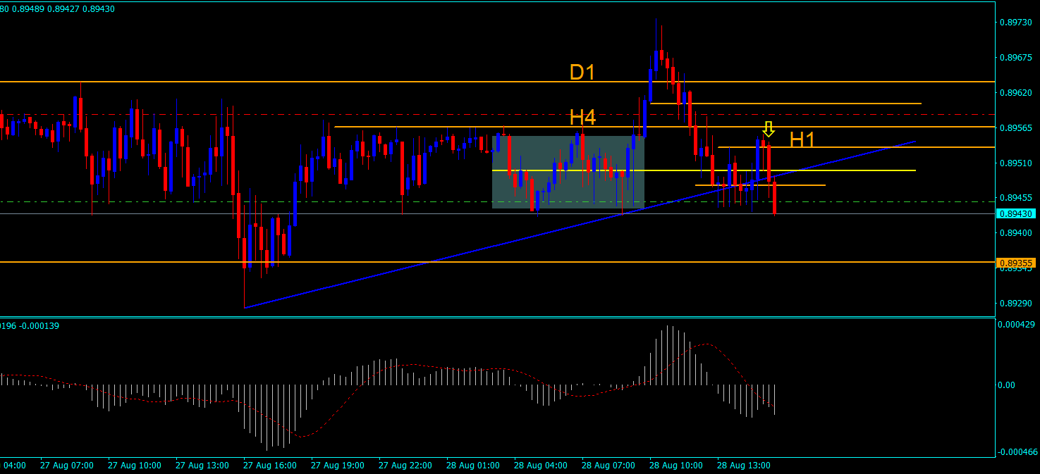Click the 0.00 indicator scale value

[1008, 385]
